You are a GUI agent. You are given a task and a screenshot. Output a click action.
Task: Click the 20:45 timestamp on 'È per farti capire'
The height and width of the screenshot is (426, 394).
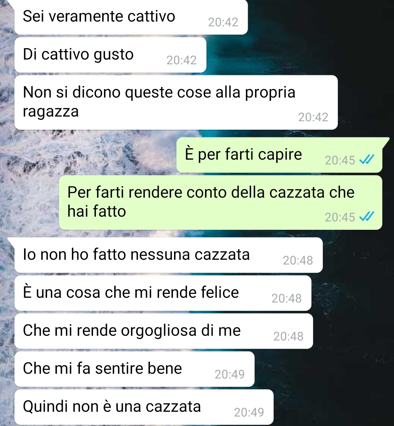(340, 160)
